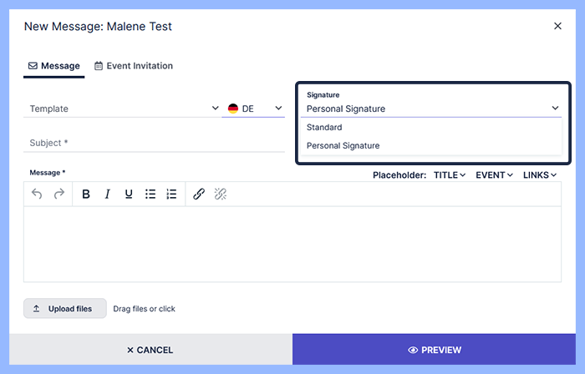The width and height of the screenshot is (585, 374).
Task: Click into the Subject input field
Action: pyautogui.click(x=155, y=143)
